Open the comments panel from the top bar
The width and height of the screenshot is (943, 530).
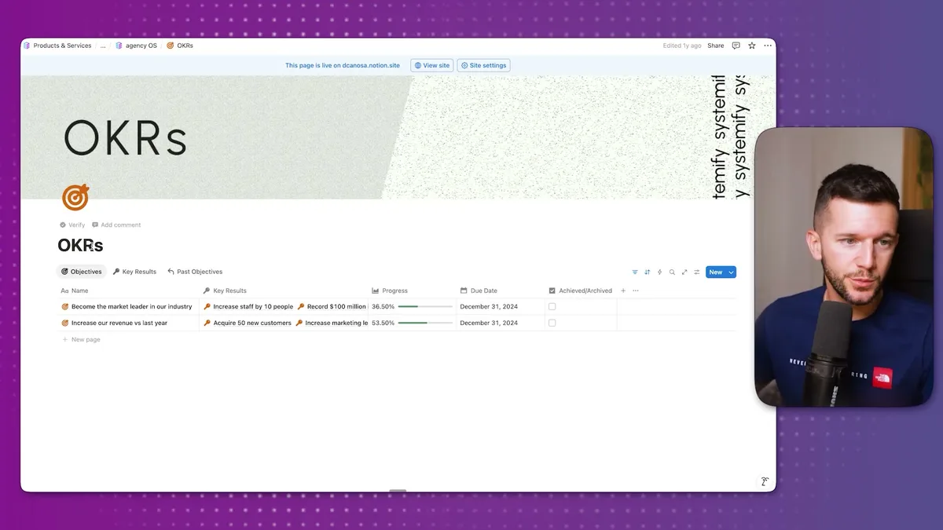pos(736,46)
